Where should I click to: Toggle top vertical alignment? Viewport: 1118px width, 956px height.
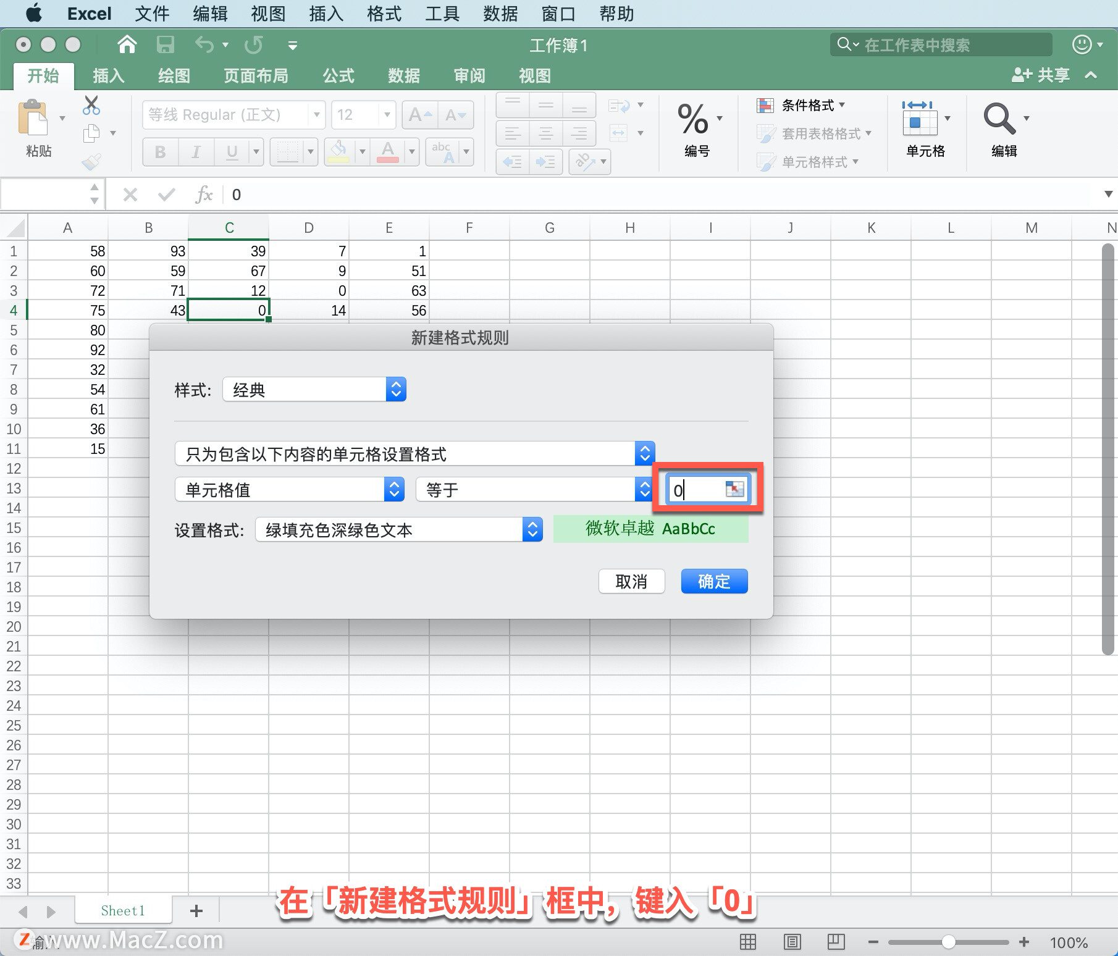coord(513,105)
